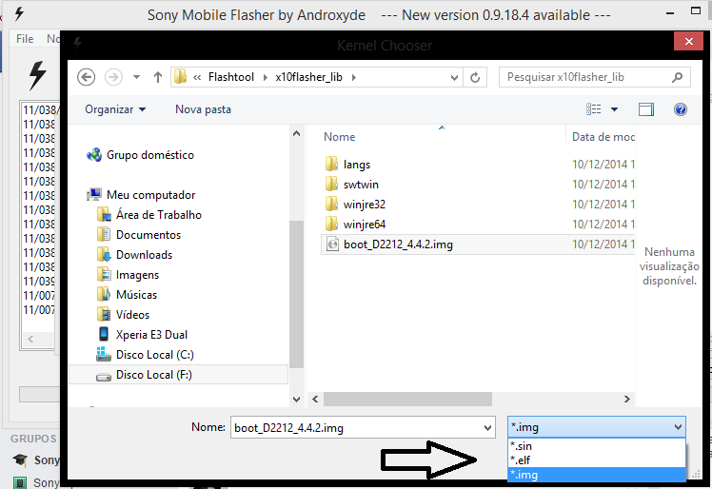Click the navigation pane vertical scrollbar thumb

pos(296,294)
